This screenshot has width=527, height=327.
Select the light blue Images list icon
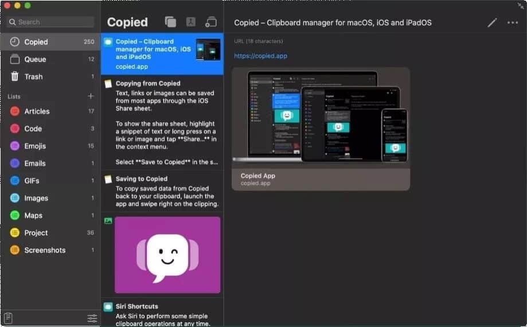coord(15,198)
